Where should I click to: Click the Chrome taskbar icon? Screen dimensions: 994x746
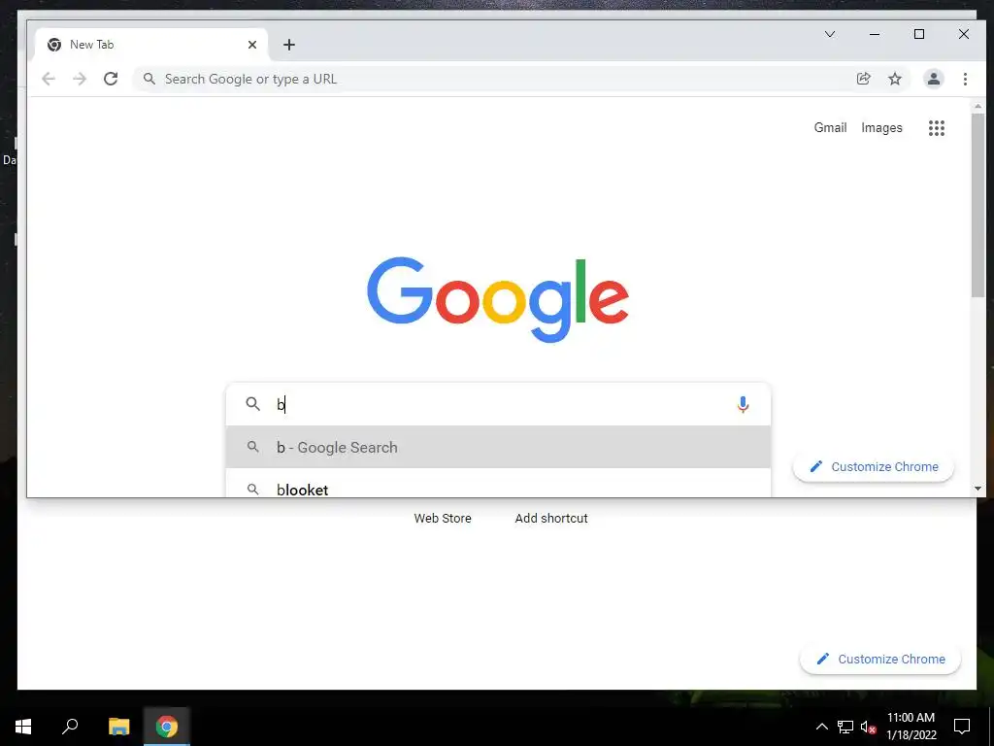[x=167, y=727]
